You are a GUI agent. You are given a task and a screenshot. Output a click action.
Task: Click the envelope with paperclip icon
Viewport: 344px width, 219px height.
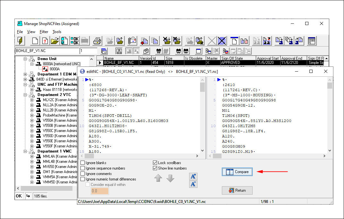point(132,41)
